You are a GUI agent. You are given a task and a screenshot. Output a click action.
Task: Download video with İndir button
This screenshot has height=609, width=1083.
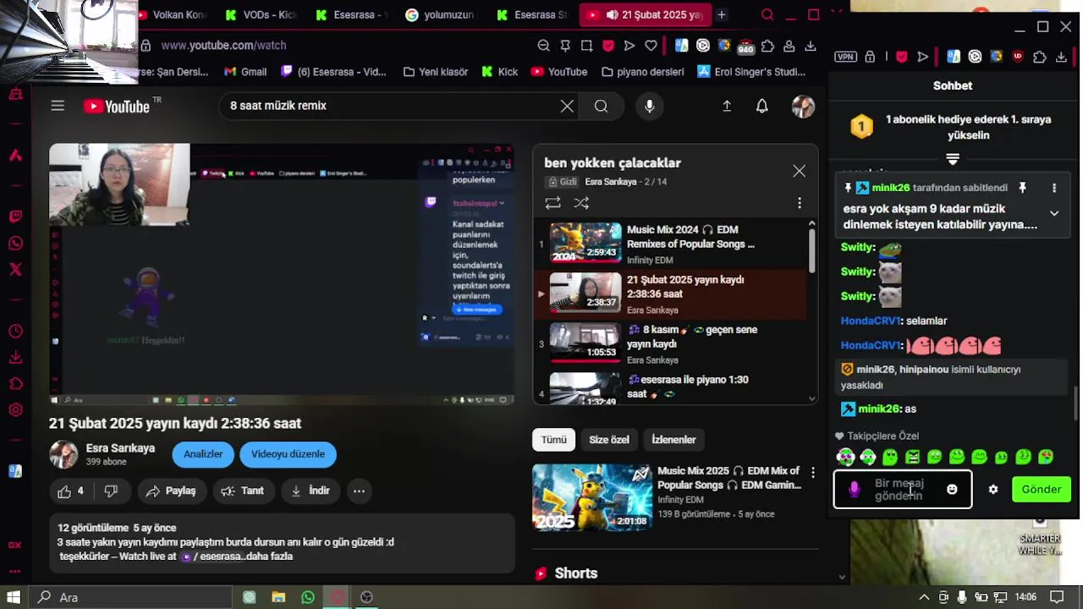point(311,491)
